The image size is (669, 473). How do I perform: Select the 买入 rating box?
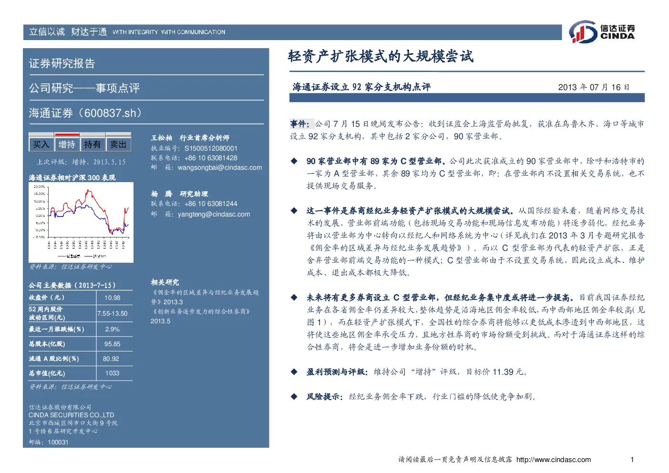(x=41, y=144)
